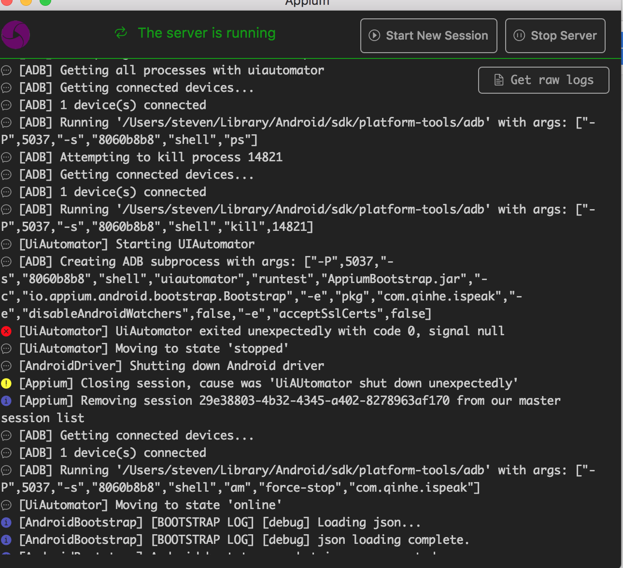Click the purple Appium logo

click(15, 35)
